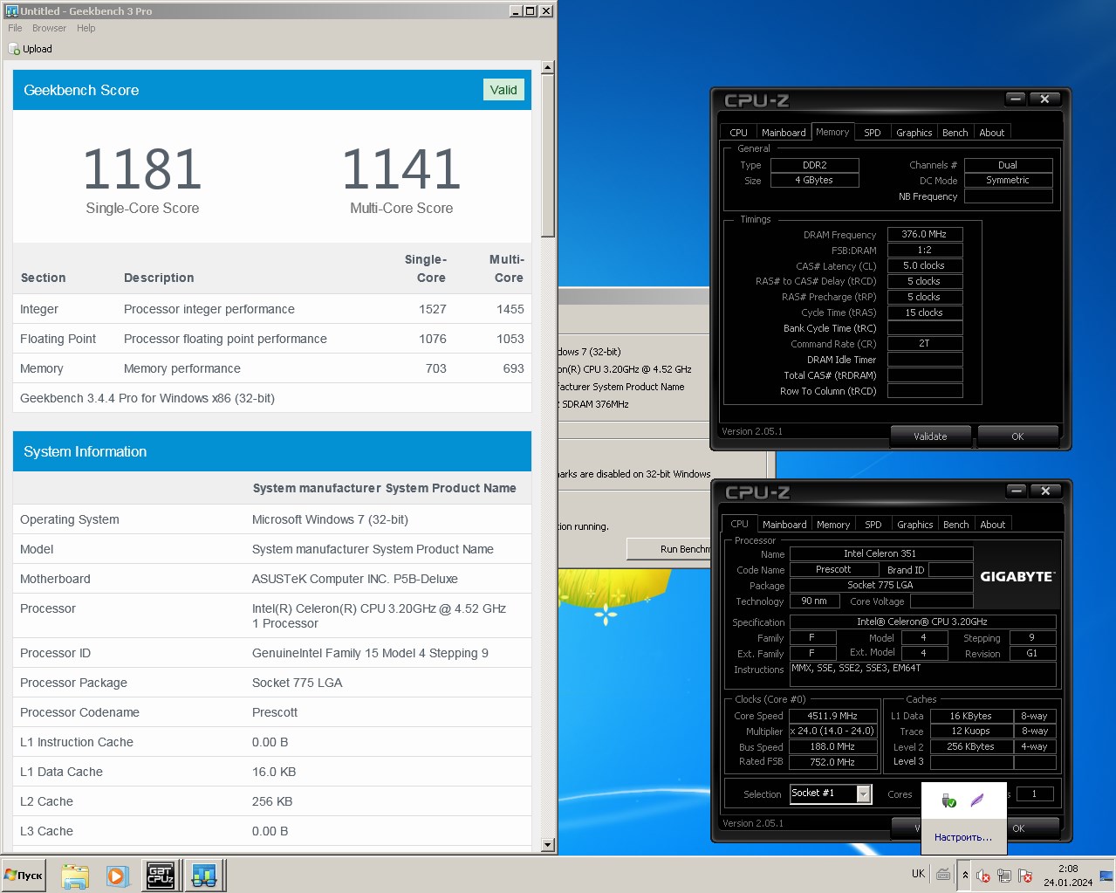Open Memory tab in lower CPU-Z window
The image size is (1116, 893).
click(833, 525)
